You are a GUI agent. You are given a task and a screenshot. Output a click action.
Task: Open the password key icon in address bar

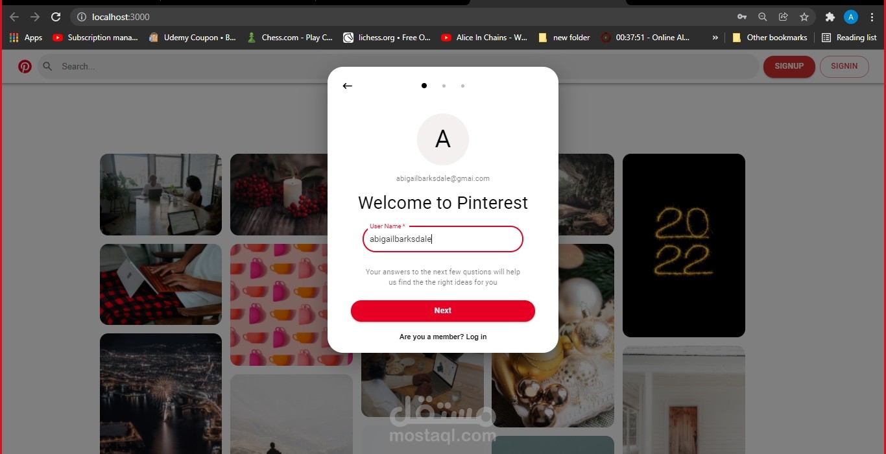(742, 17)
